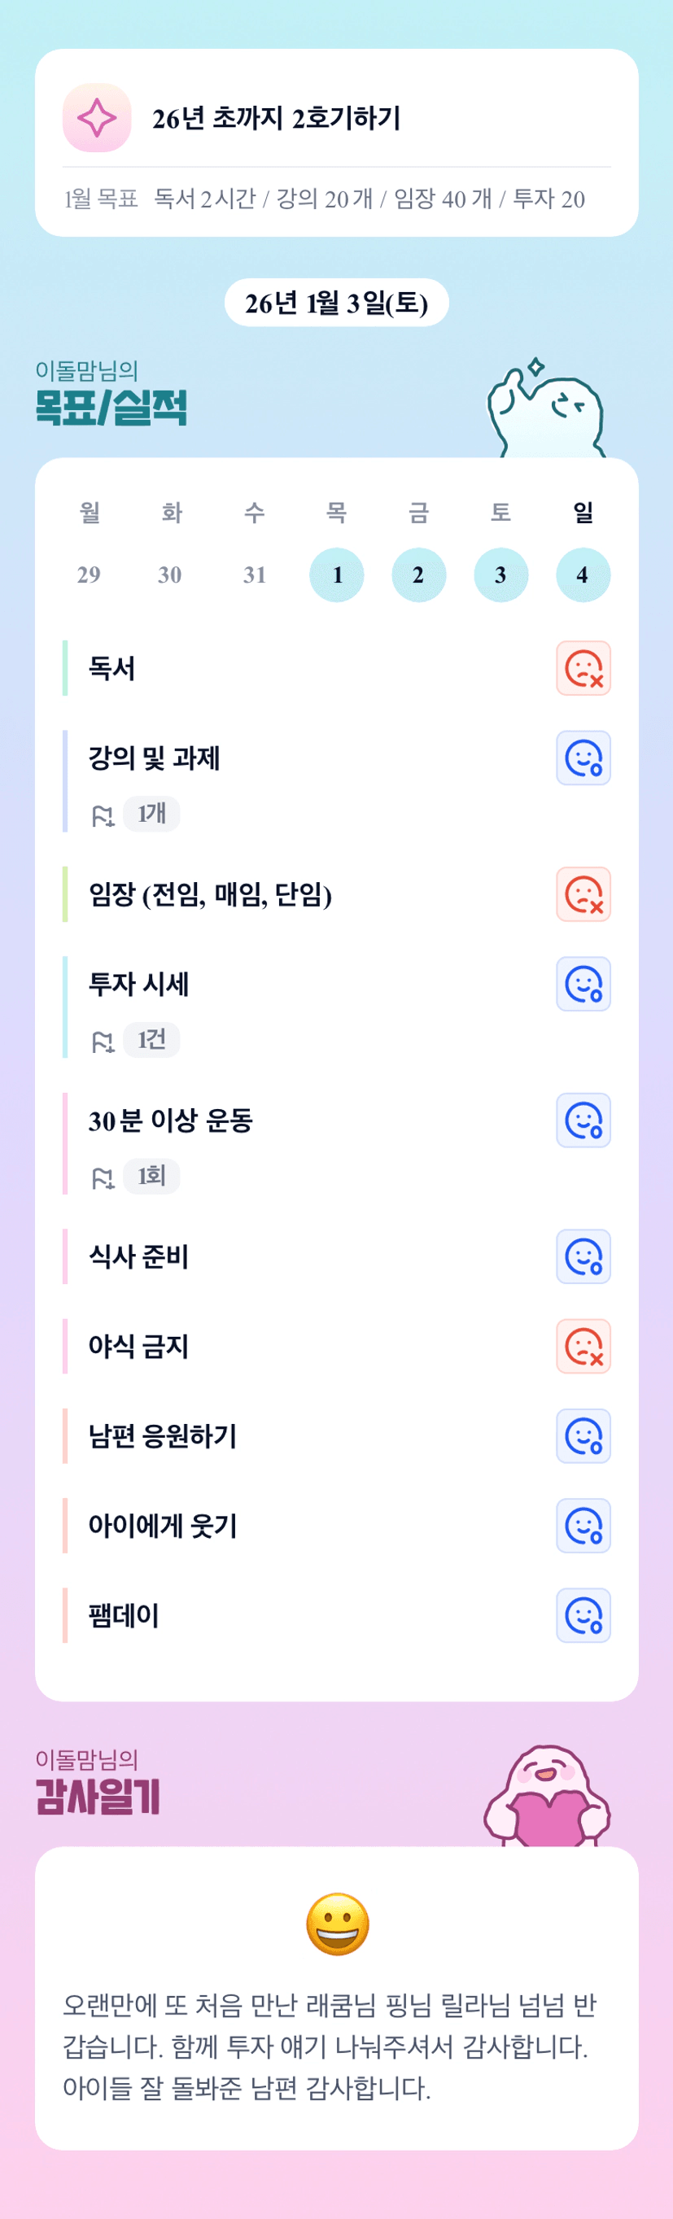Viewport: 673px width, 2219px height.
Task: Select day 30 (화) in the week calendar
Action: (170, 574)
